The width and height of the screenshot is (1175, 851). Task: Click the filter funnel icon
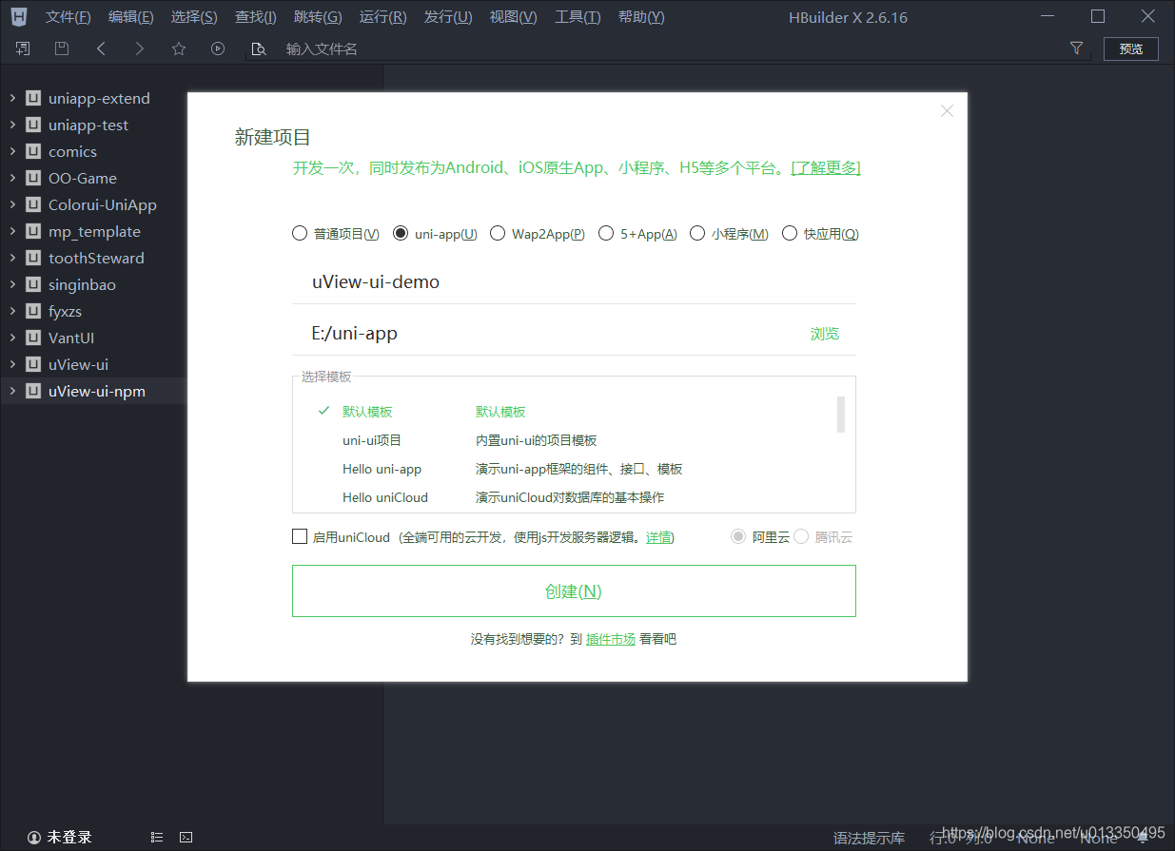pyautogui.click(x=1076, y=48)
